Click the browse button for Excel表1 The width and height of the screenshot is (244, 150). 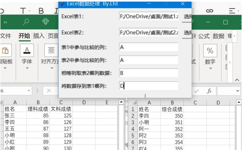tap(187, 16)
